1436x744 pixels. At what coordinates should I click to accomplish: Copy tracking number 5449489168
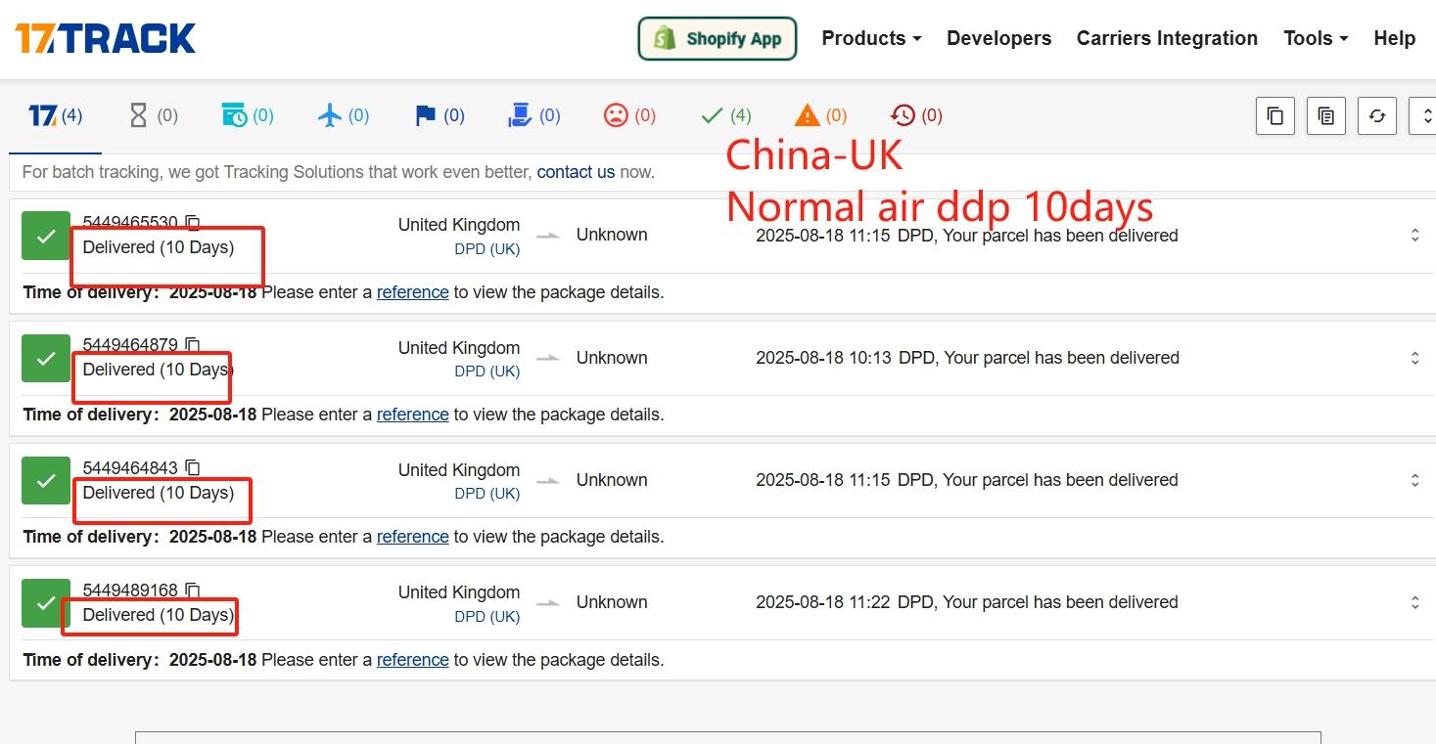tap(192, 590)
